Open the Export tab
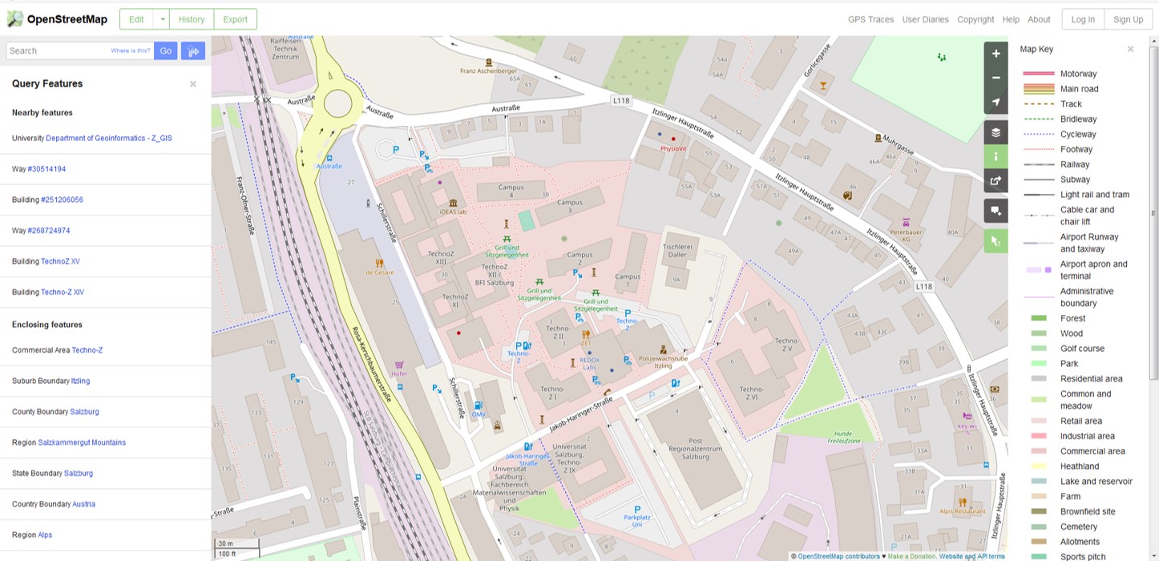Viewport: 1159px width, 561px height. (x=235, y=19)
